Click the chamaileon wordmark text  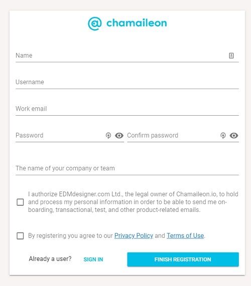137,23
